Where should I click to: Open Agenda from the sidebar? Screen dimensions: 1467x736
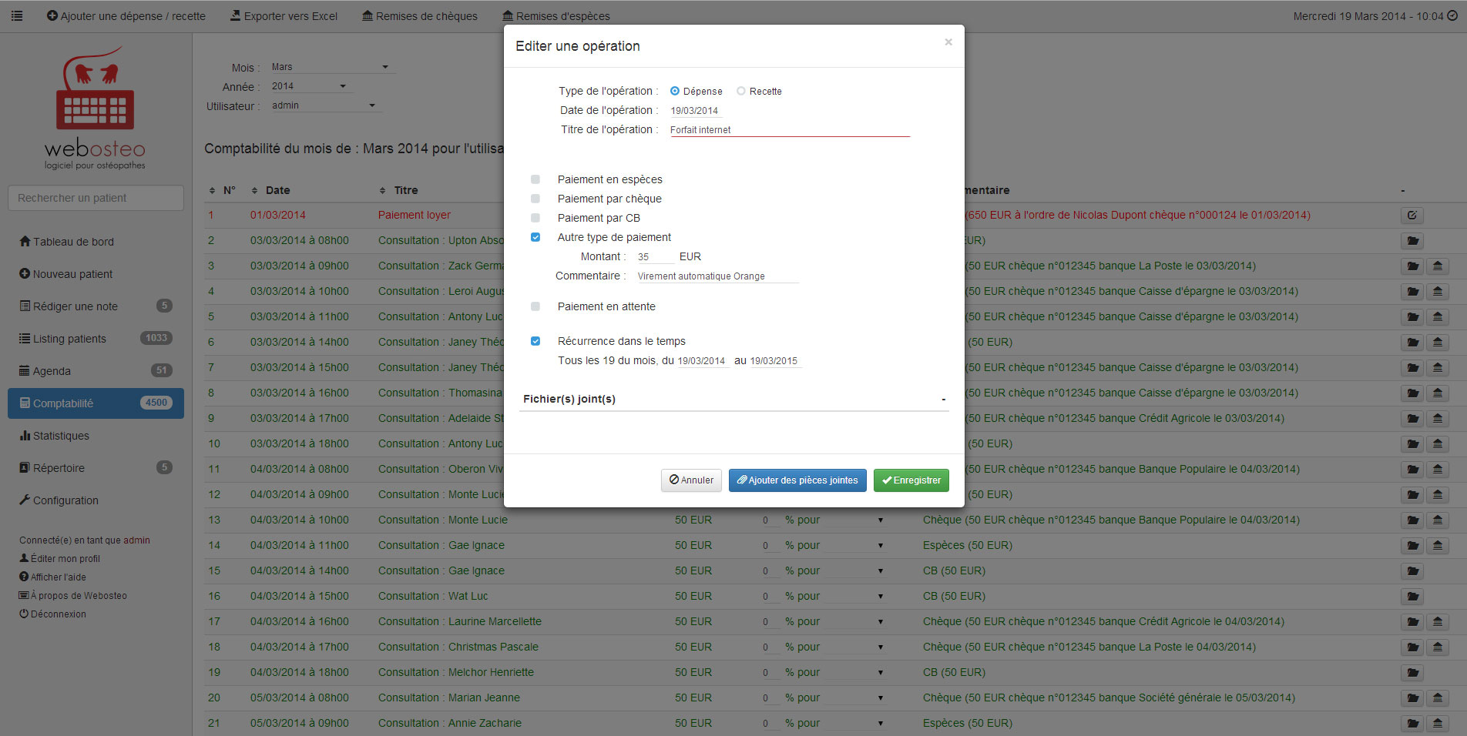coord(52,371)
